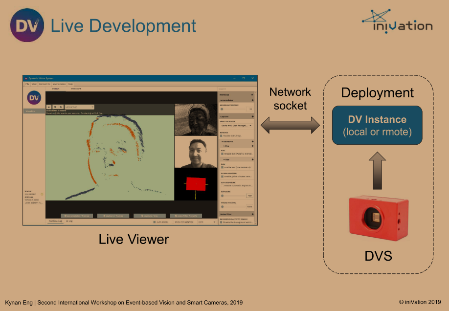
Task: Click the grayscale accumulated frame thumbnail
Action: point(196,119)
